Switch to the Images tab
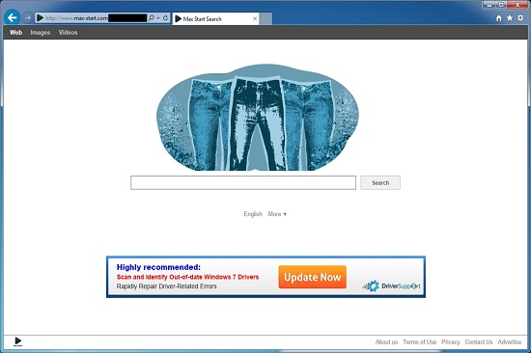The image size is (531, 353). click(x=41, y=33)
